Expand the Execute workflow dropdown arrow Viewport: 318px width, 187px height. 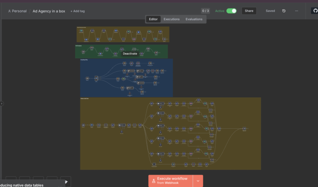(198, 180)
